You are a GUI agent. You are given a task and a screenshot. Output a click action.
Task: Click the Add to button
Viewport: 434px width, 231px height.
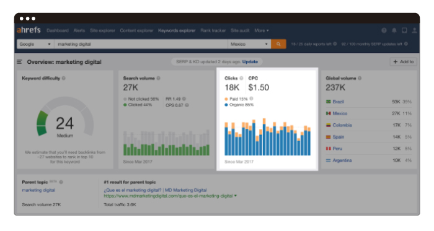[403, 61]
